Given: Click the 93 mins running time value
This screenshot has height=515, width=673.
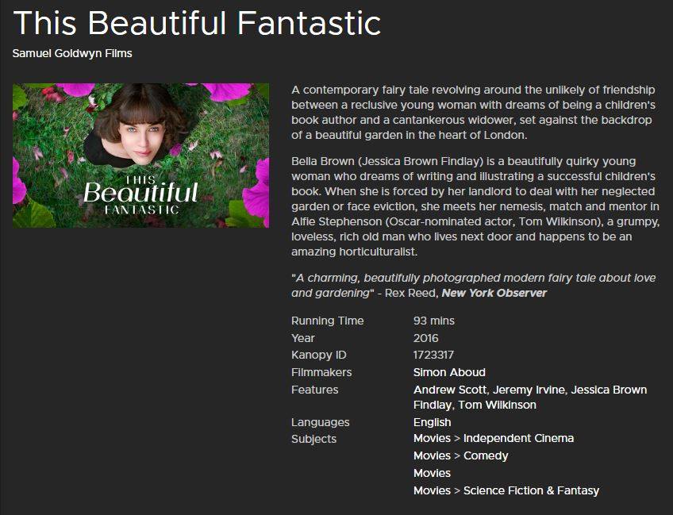Looking at the screenshot, I should tap(434, 321).
